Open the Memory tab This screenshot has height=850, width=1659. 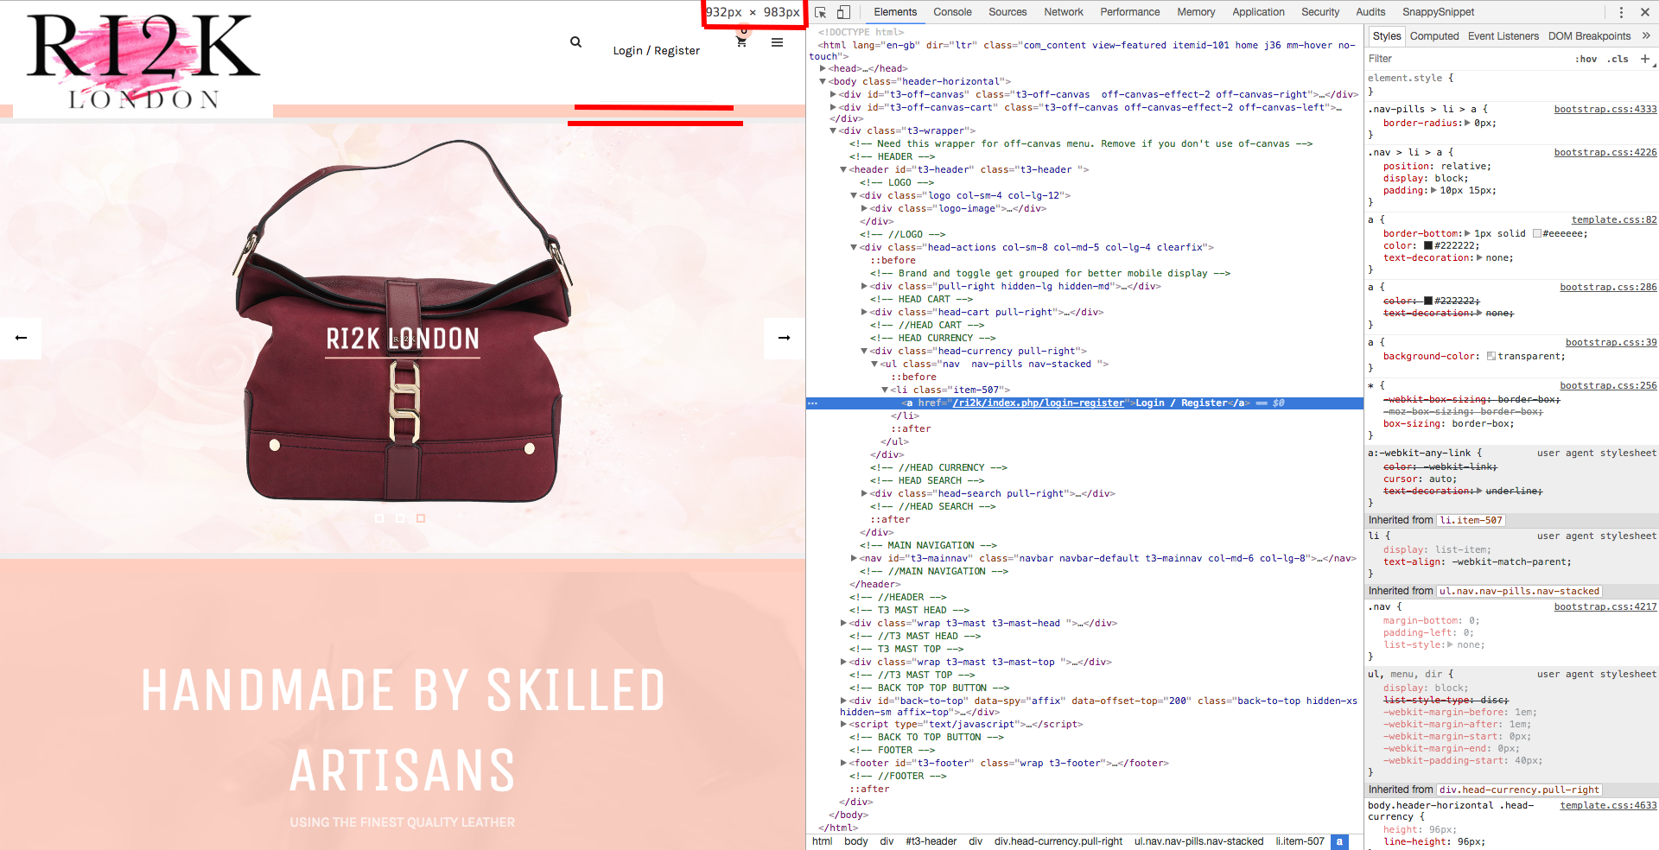[1196, 12]
